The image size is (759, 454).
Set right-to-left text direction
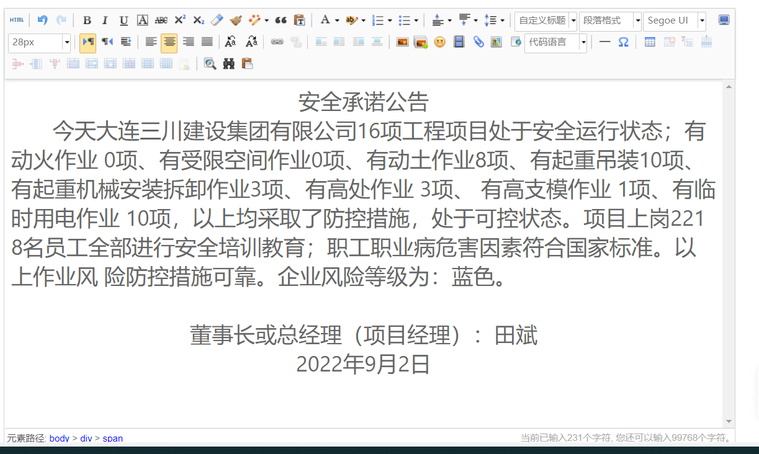tap(107, 42)
